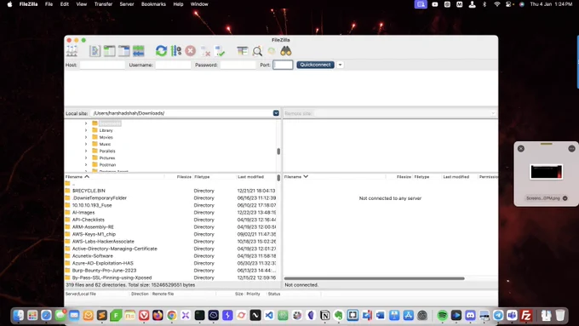Screen dimensions: 579x326
Task: Open Google Chrome from the Dock
Action: coord(171,315)
